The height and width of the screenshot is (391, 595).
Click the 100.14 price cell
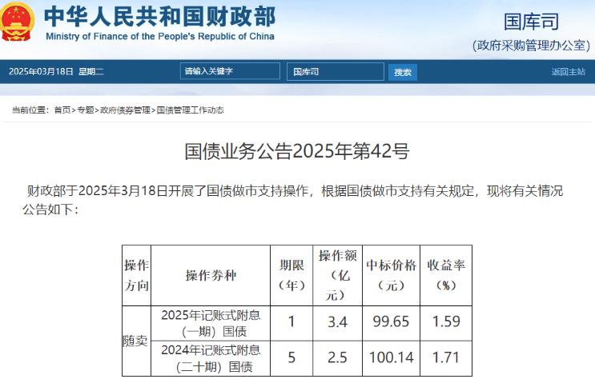tap(392, 357)
